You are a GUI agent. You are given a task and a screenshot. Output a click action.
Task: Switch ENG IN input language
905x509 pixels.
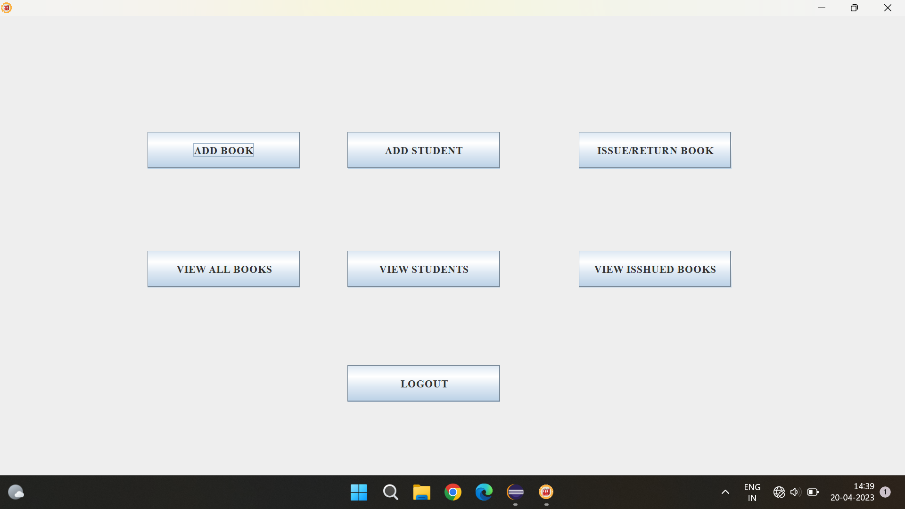tap(752, 492)
